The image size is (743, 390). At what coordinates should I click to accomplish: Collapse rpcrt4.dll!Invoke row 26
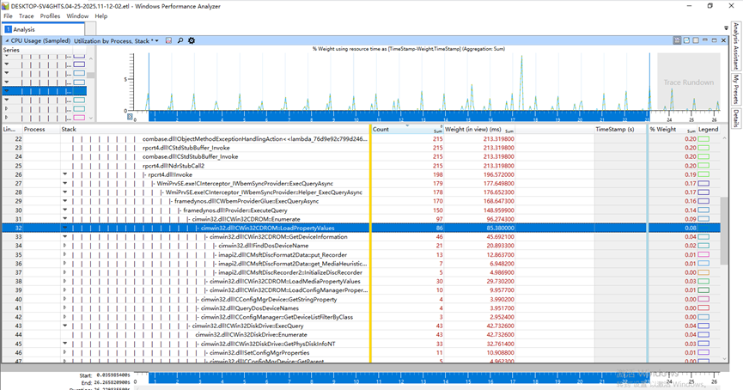(65, 174)
